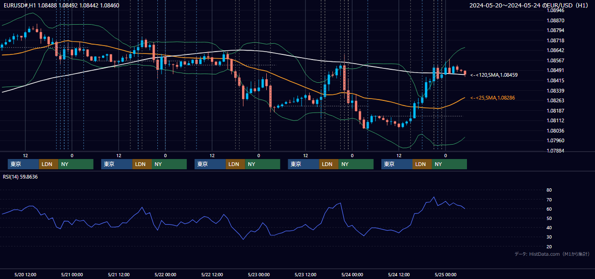
Task: Click the 5/23 12:00 time axis label
Action: click(x=305, y=274)
